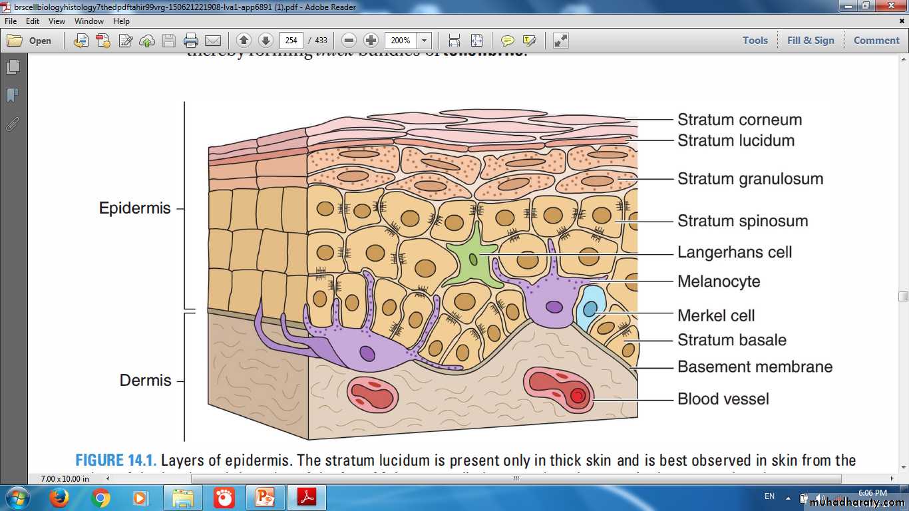Select the Highlight text tool
The width and height of the screenshot is (909, 511).
(x=530, y=41)
